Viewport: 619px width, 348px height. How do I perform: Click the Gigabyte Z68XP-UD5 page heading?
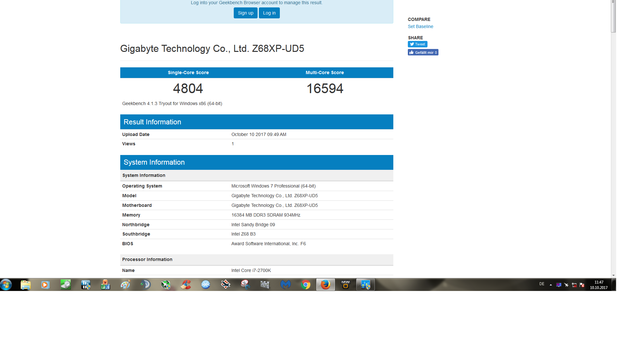click(x=212, y=48)
